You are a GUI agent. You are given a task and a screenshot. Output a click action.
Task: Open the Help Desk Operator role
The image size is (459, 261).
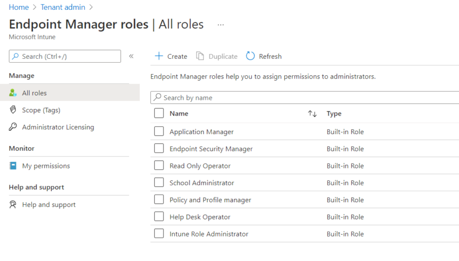[x=200, y=217]
